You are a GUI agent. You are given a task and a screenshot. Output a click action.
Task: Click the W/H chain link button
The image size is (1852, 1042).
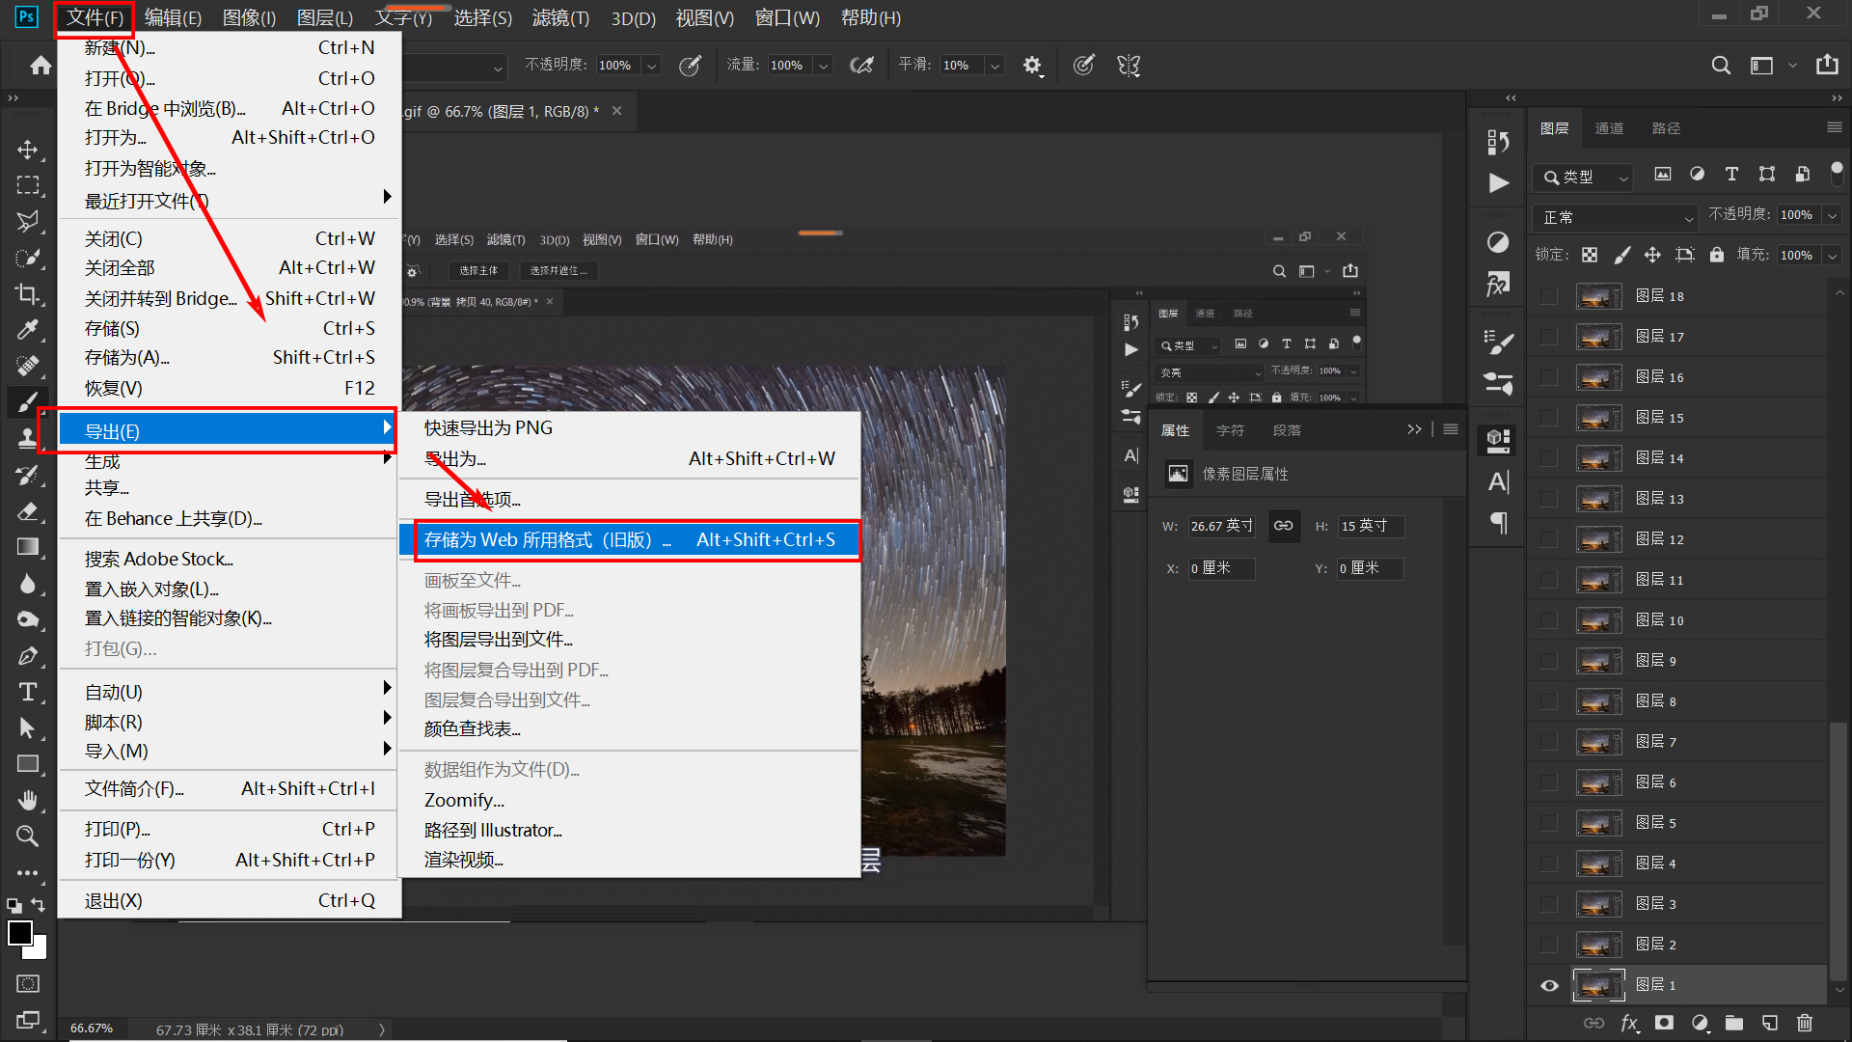[1284, 526]
